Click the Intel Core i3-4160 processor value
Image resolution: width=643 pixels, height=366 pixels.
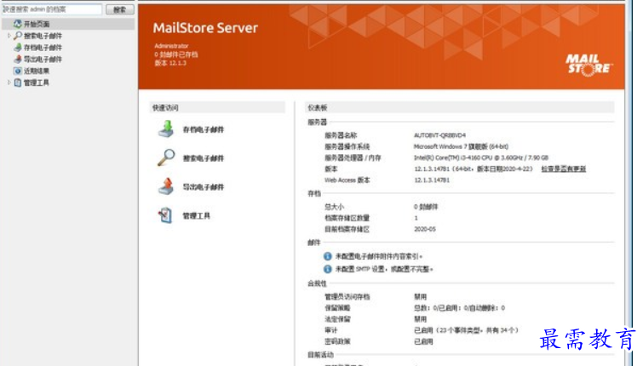coord(481,157)
